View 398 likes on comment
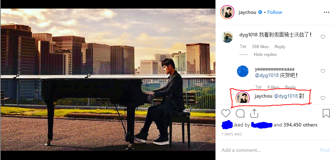Viewport: 335px width, 160px height. 260,47
